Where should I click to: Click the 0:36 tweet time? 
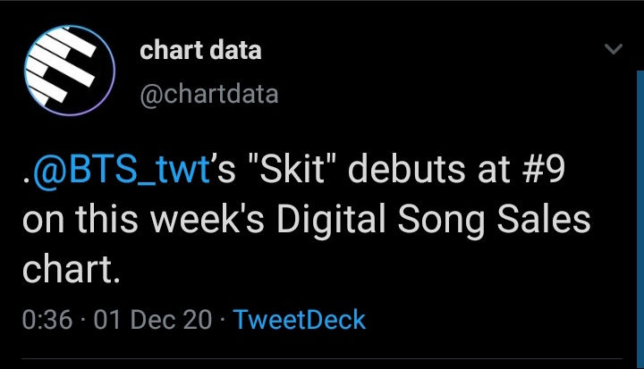(x=46, y=320)
